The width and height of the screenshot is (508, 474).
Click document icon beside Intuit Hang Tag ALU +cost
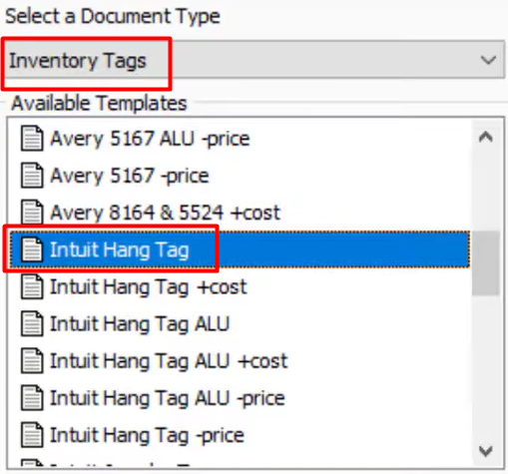[32, 361]
